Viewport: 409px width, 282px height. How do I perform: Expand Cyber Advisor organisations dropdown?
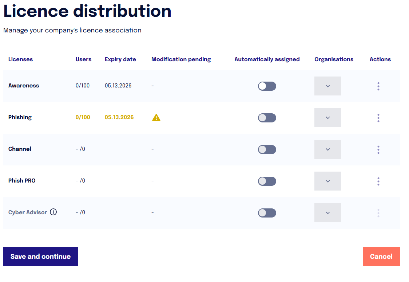(327, 213)
